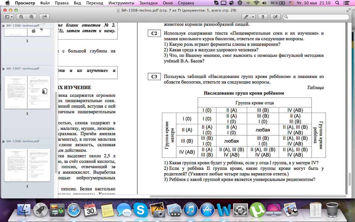Open Finder from the Dock

point(23,210)
